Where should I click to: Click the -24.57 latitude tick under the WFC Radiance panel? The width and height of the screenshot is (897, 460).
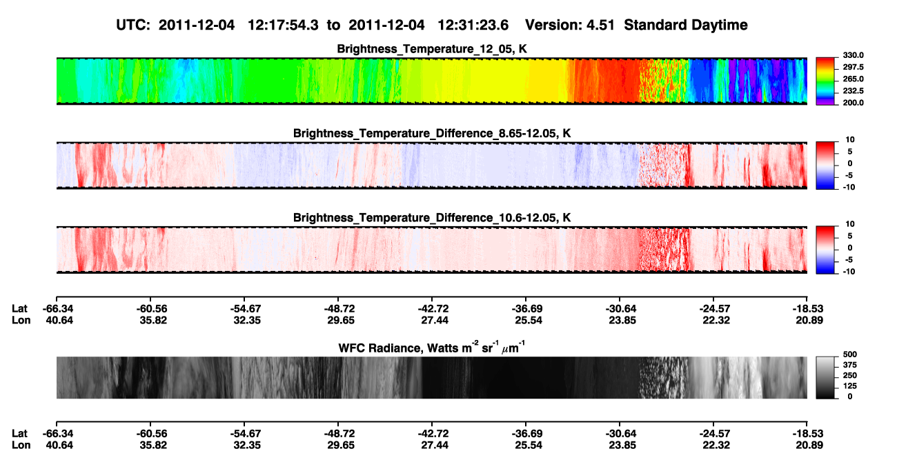pyautogui.click(x=713, y=433)
